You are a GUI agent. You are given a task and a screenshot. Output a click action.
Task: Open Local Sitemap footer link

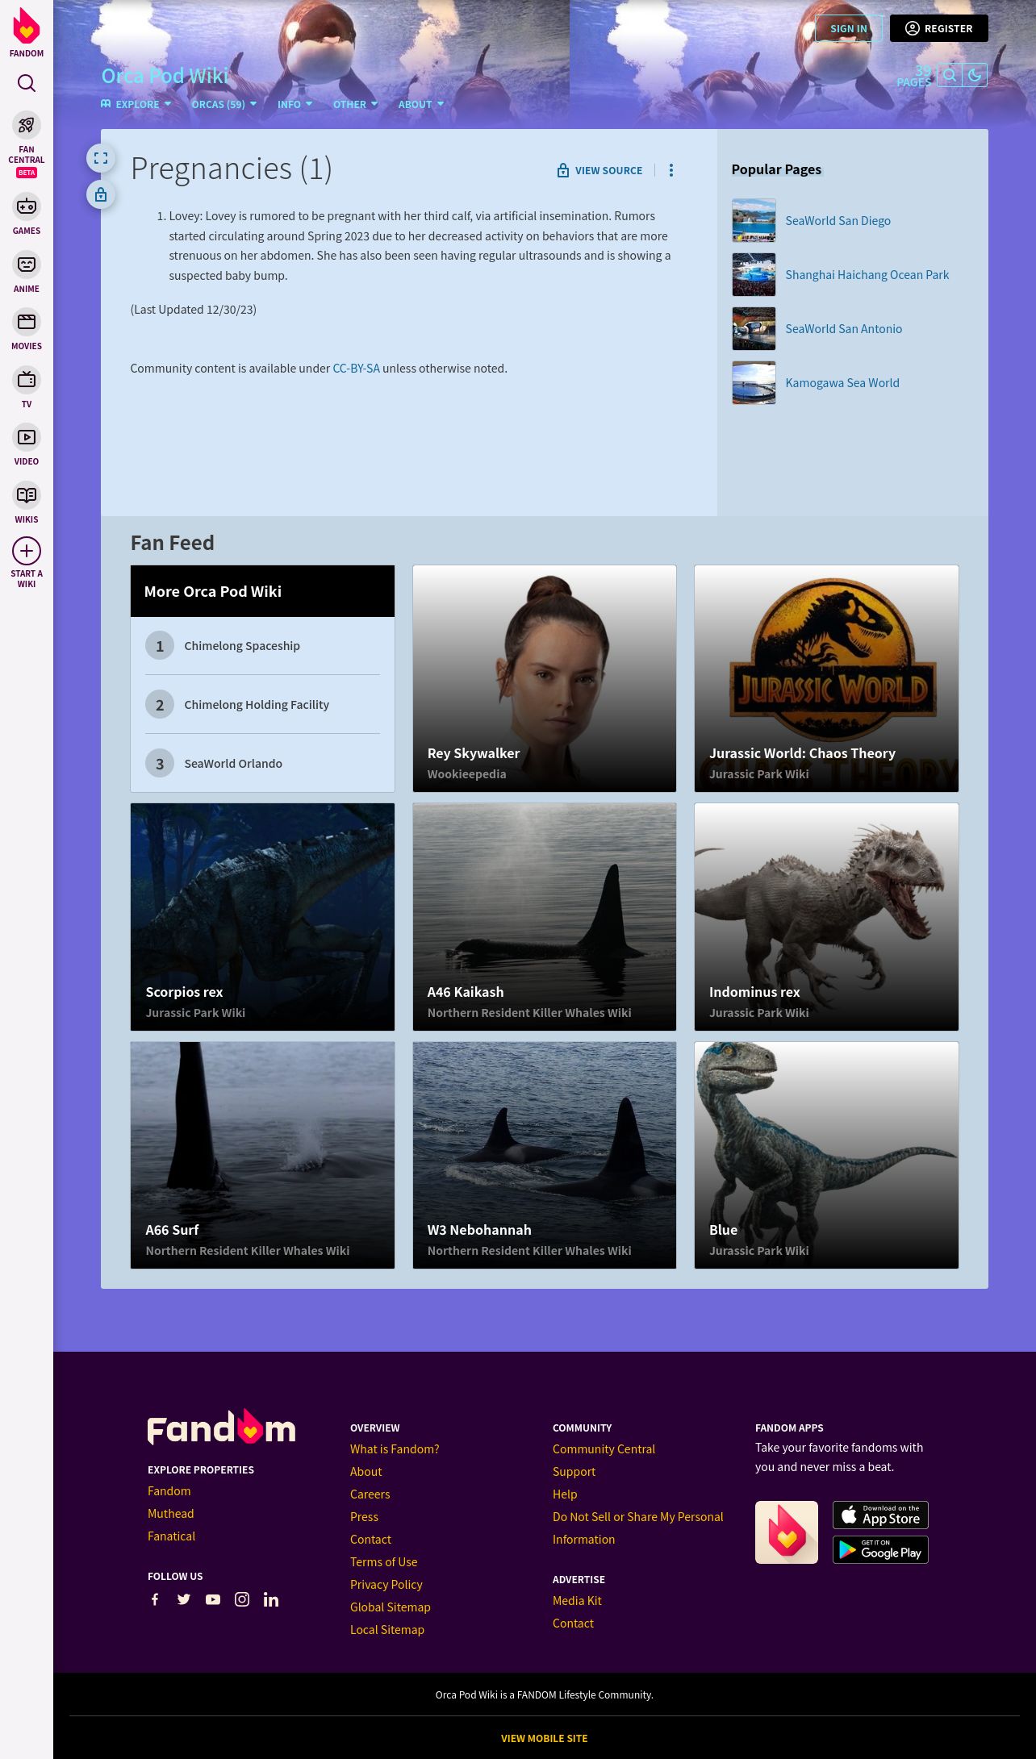click(x=387, y=1630)
